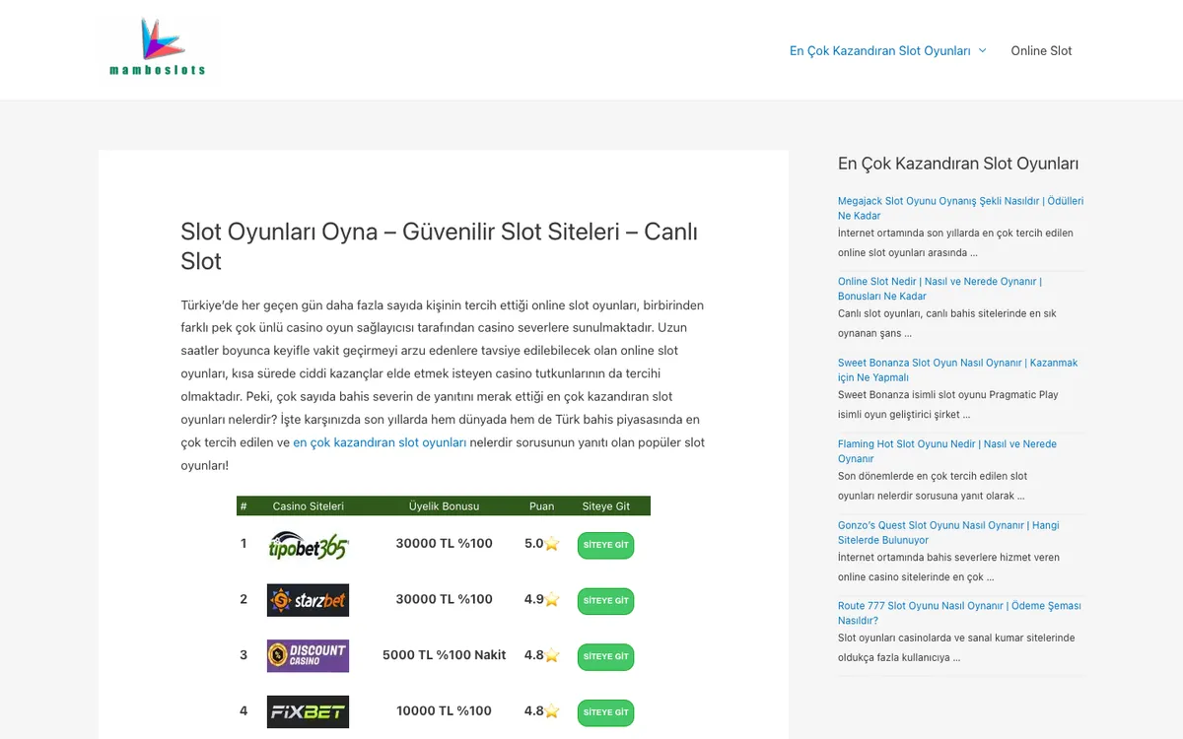
Task: Open Online Slot Nedir article link
Action: point(939,289)
